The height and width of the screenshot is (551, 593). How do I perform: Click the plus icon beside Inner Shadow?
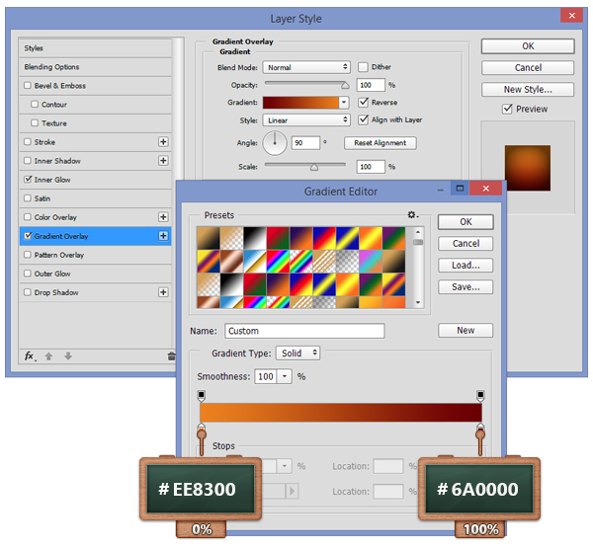pos(163,161)
